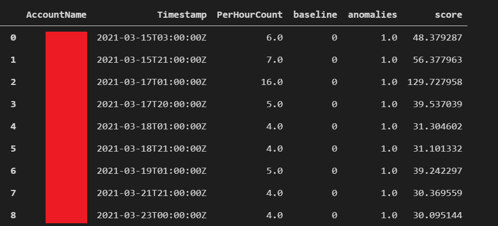Select the PerHourCount value 16.0
This screenshot has height=226, width=498.
[x=272, y=82]
